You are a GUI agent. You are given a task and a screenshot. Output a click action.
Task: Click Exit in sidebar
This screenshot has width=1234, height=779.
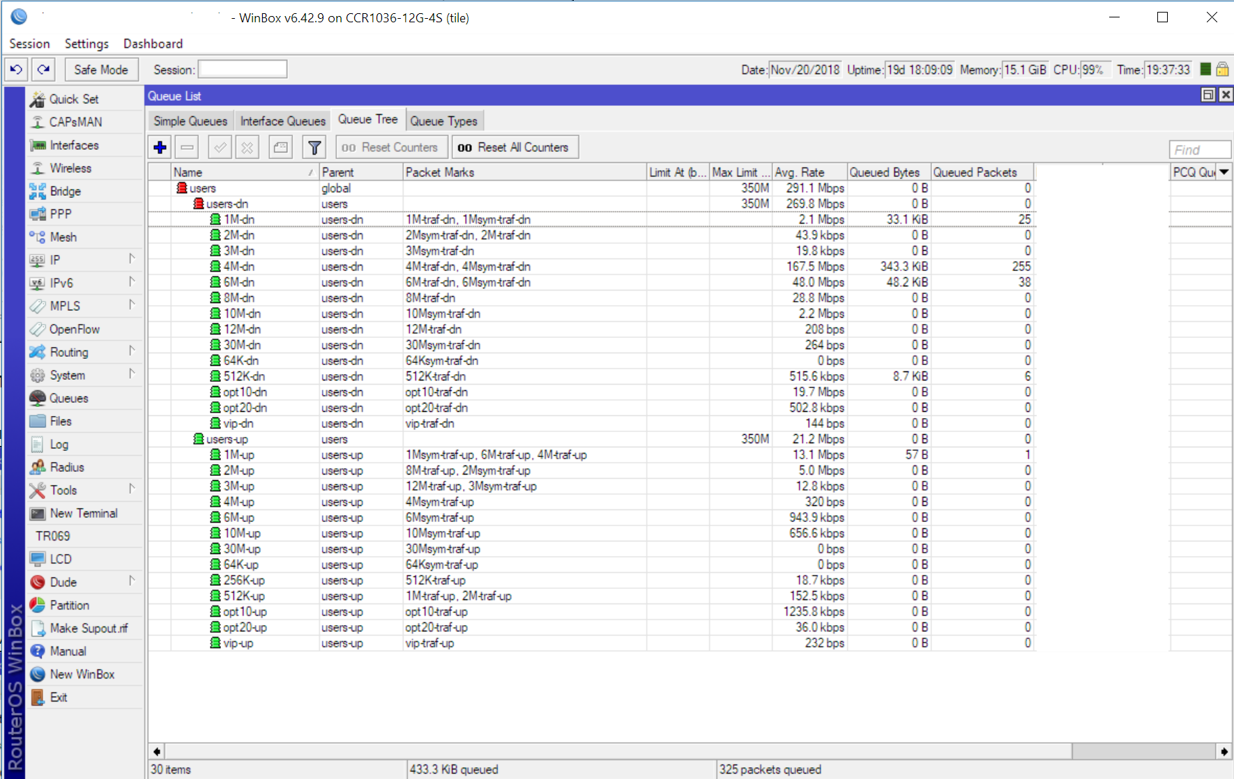coord(84,697)
